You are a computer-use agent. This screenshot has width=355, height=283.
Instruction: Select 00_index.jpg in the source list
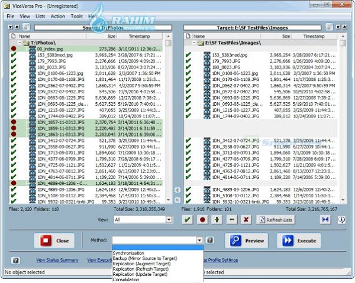click(x=50, y=49)
